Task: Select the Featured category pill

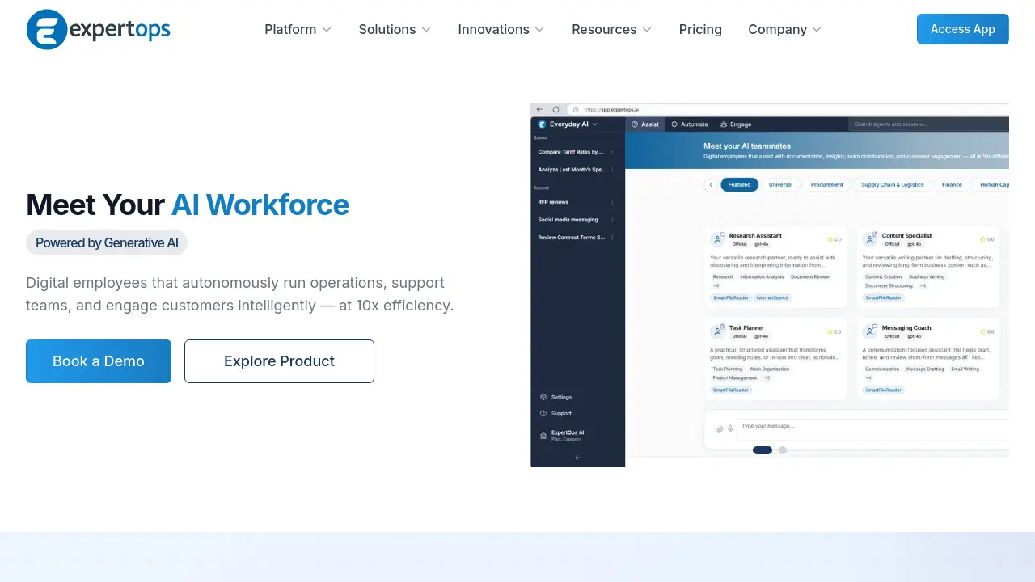Action: tap(739, 185)
